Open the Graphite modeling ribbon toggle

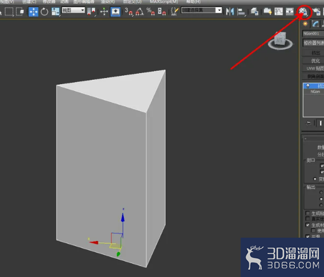267,12
